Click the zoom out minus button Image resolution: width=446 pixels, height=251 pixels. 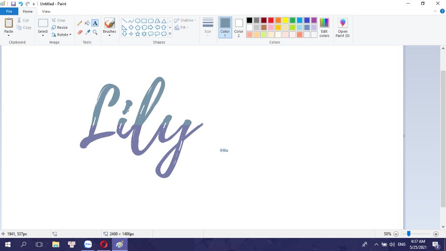[396, 234]
